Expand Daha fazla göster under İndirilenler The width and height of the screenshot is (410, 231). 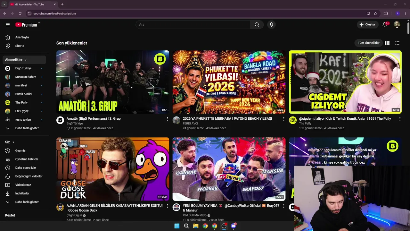point(24,202)
